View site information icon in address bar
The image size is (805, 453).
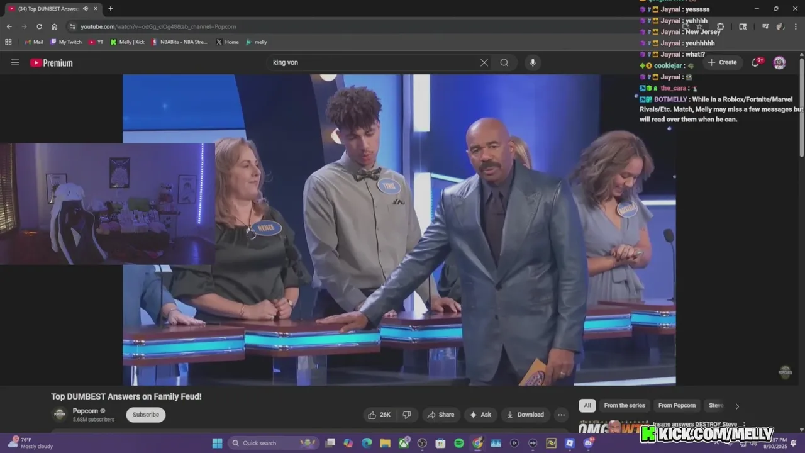point(72,26)
